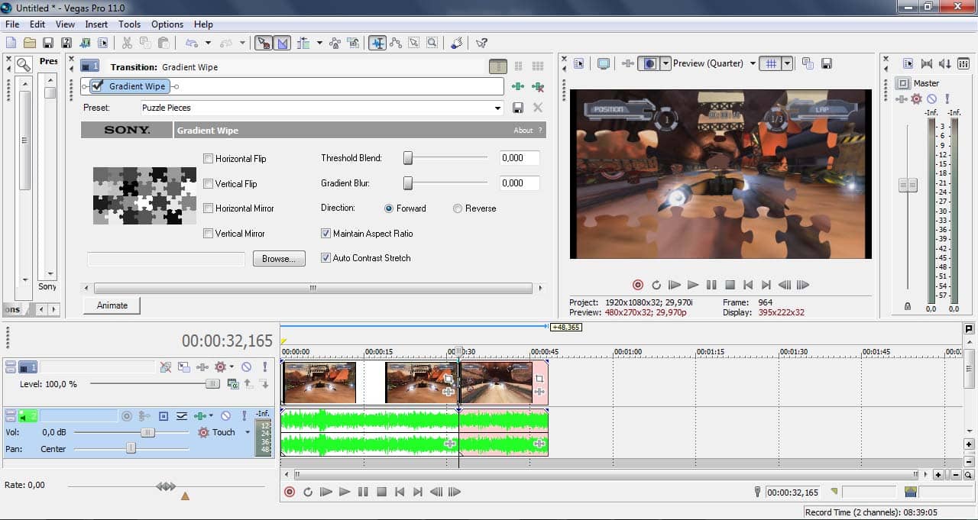The image size is (978, 520).
Task: Click the Animate button
Action: (x=112, y=305)
